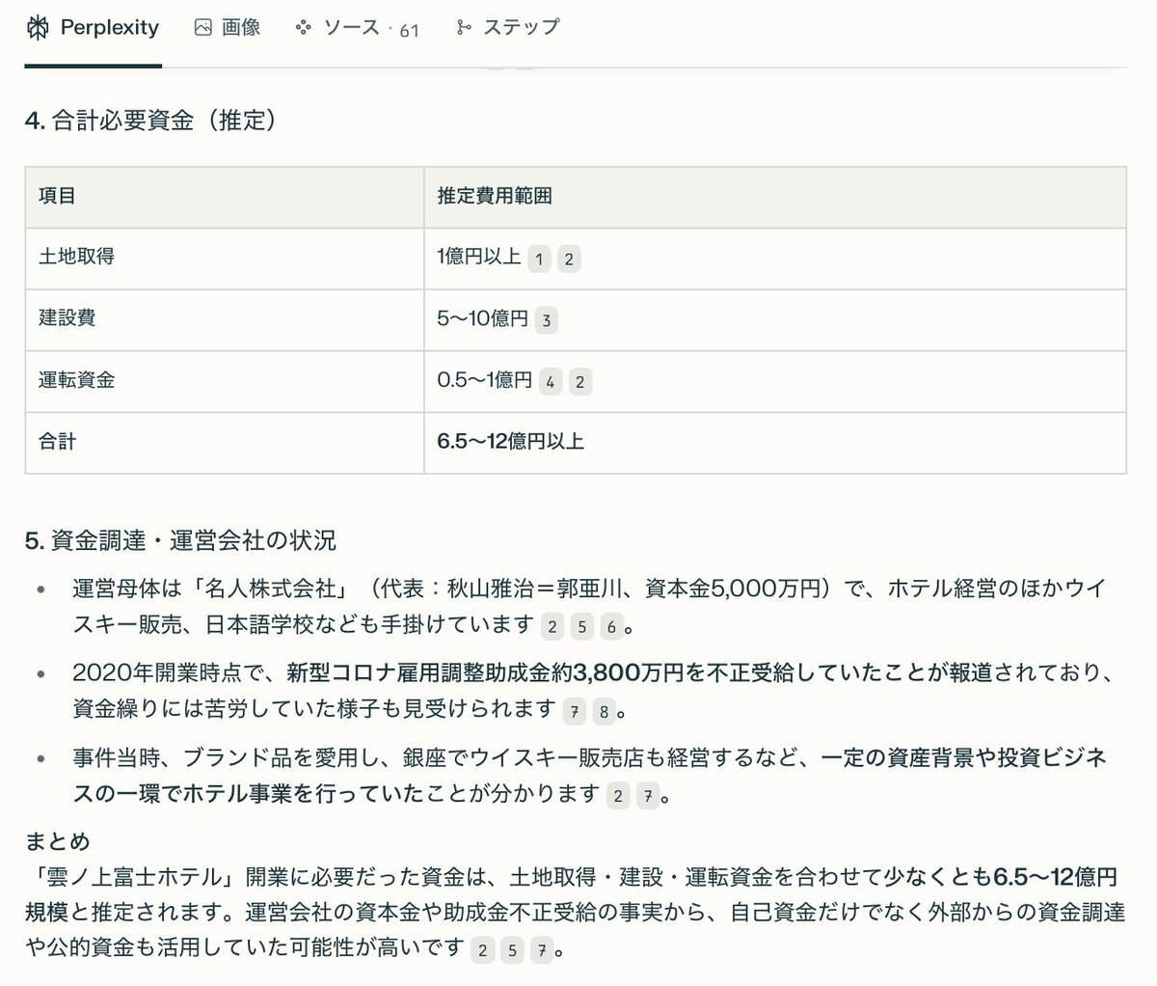1157x986 pixels.
Task: Open citation 7 after 分かります
Action: coord(648,797)
